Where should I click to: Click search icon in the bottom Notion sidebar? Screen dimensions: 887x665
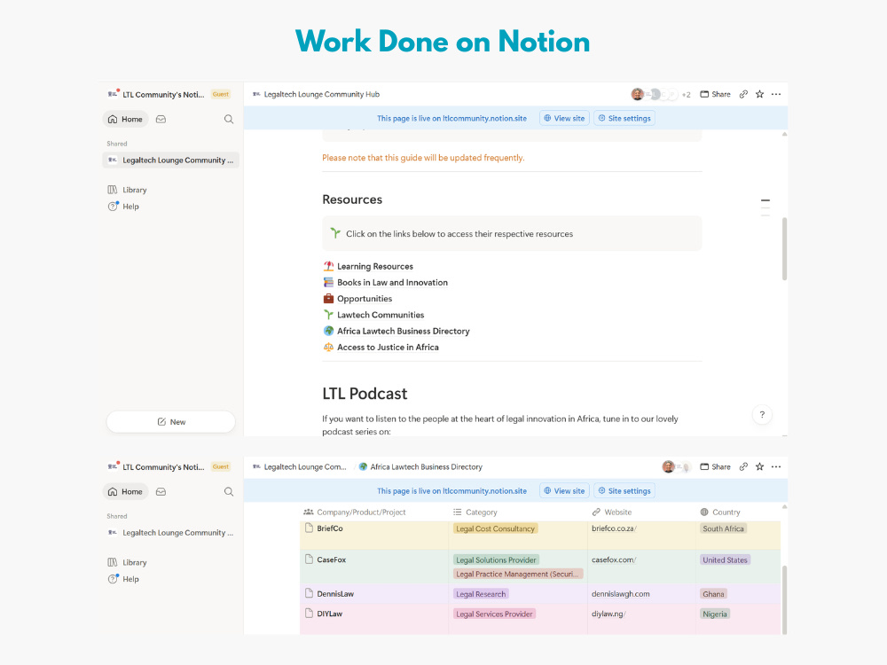click(x=229, y=492)
